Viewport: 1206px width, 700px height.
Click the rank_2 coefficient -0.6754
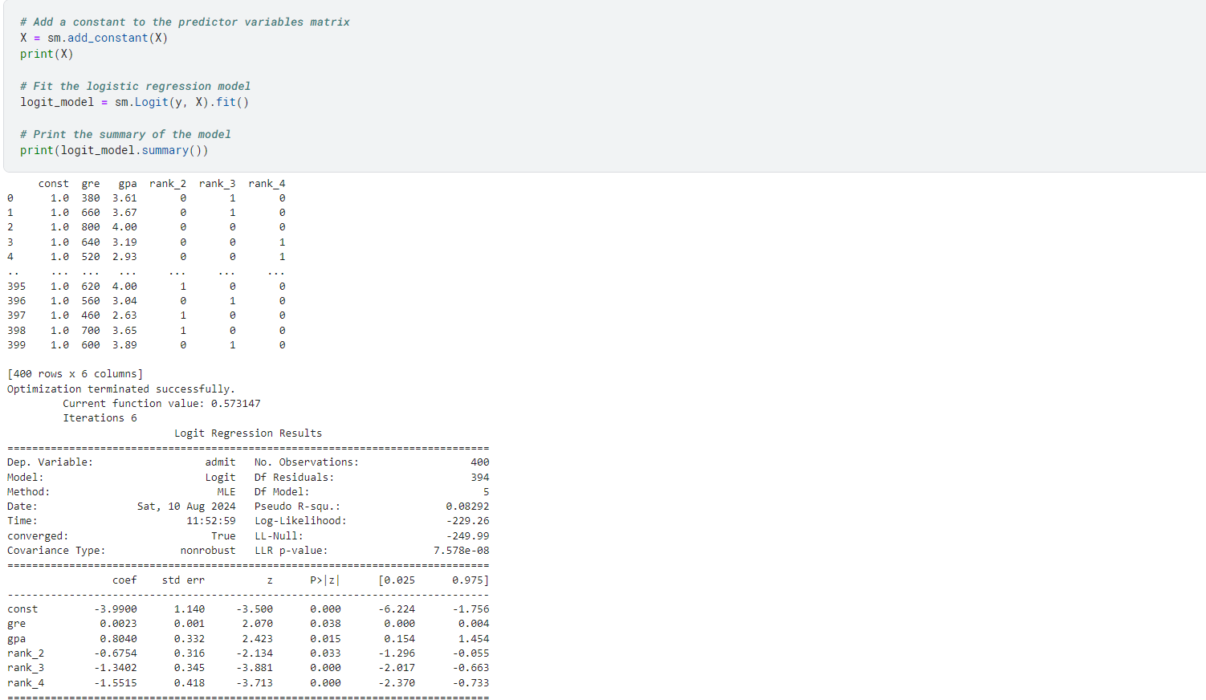click(116, 653)
